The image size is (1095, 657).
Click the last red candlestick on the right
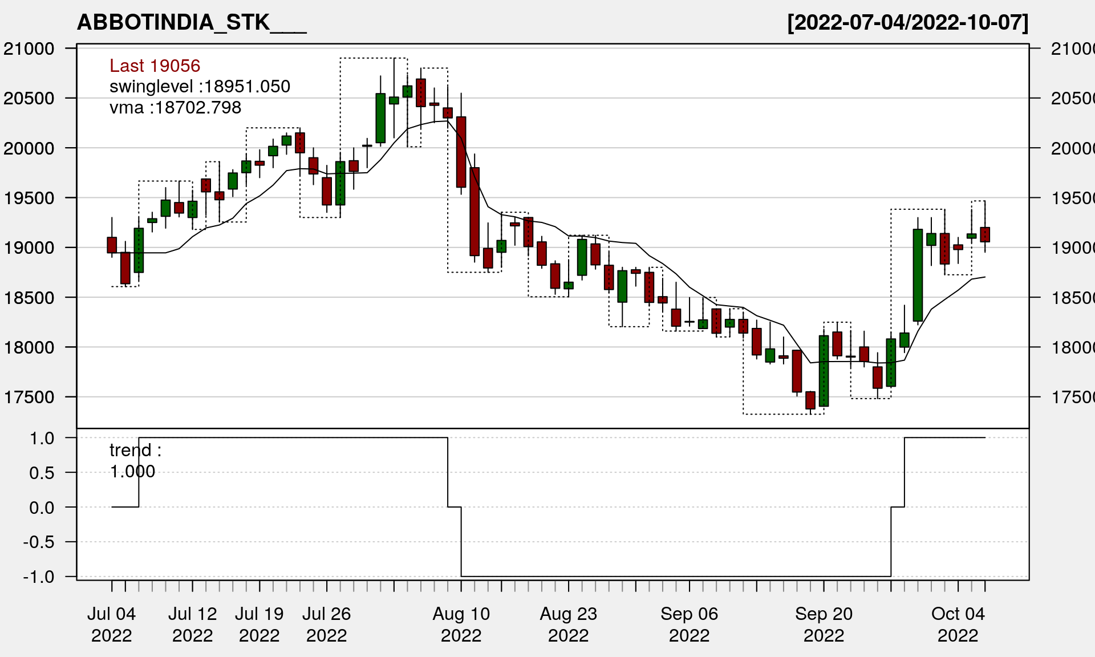pos(985,234)
